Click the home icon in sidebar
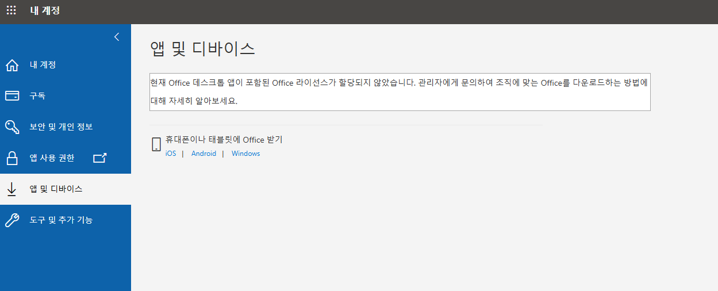 [11, 65]
